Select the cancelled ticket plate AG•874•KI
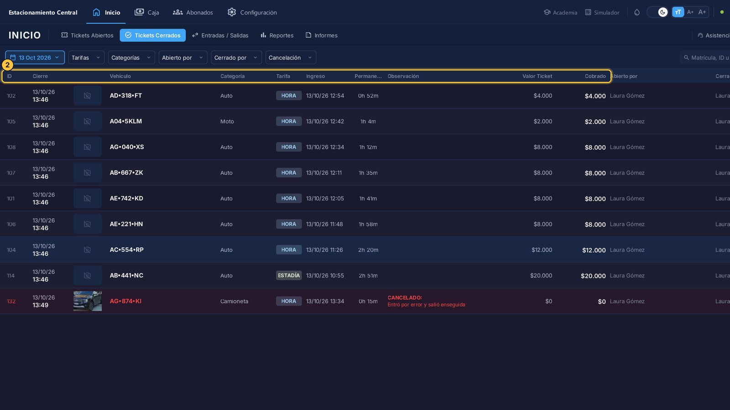730x410 pixels. [125, 301]
